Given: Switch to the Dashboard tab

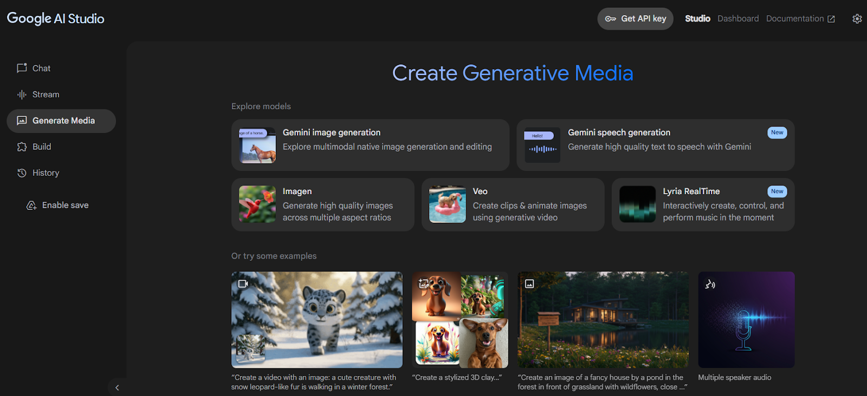Looking at the screenshot, I should pyautogui.click(x=738, y=18).
